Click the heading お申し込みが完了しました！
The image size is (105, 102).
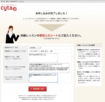[51, 13]
